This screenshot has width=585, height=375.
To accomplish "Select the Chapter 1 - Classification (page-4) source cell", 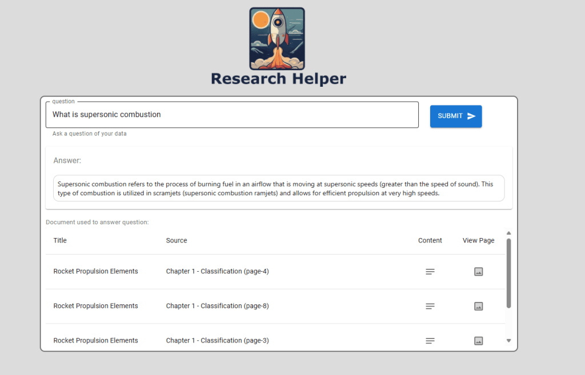I will pos(217,272).
